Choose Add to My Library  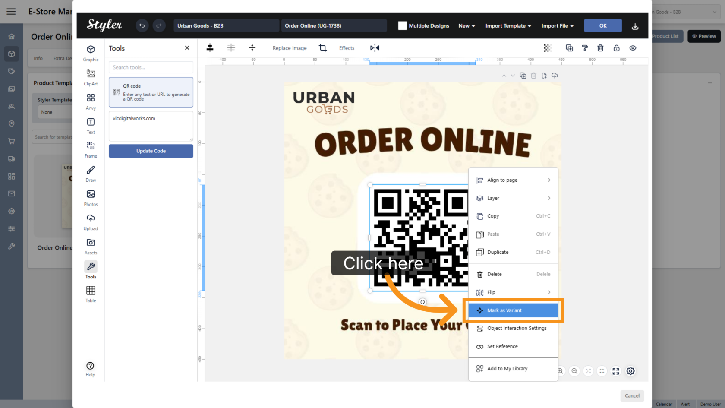513,369
